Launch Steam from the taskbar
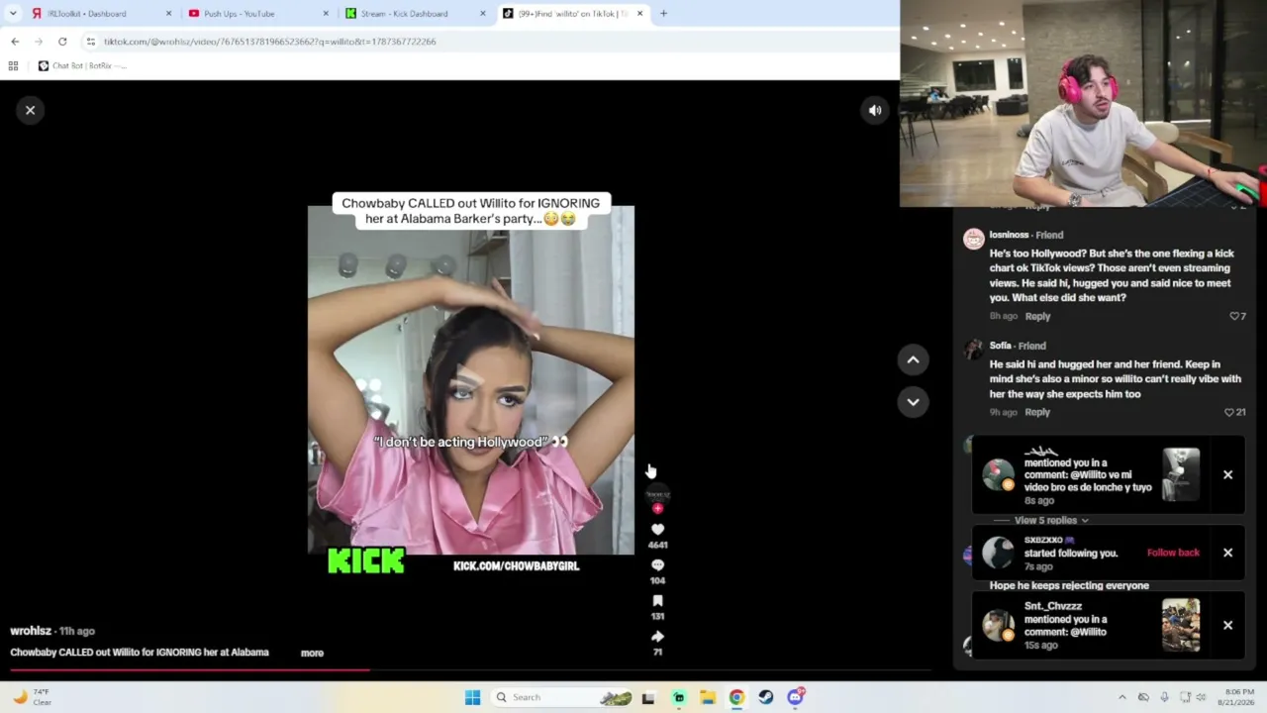Screen dimensions: 1267x713 766,697
